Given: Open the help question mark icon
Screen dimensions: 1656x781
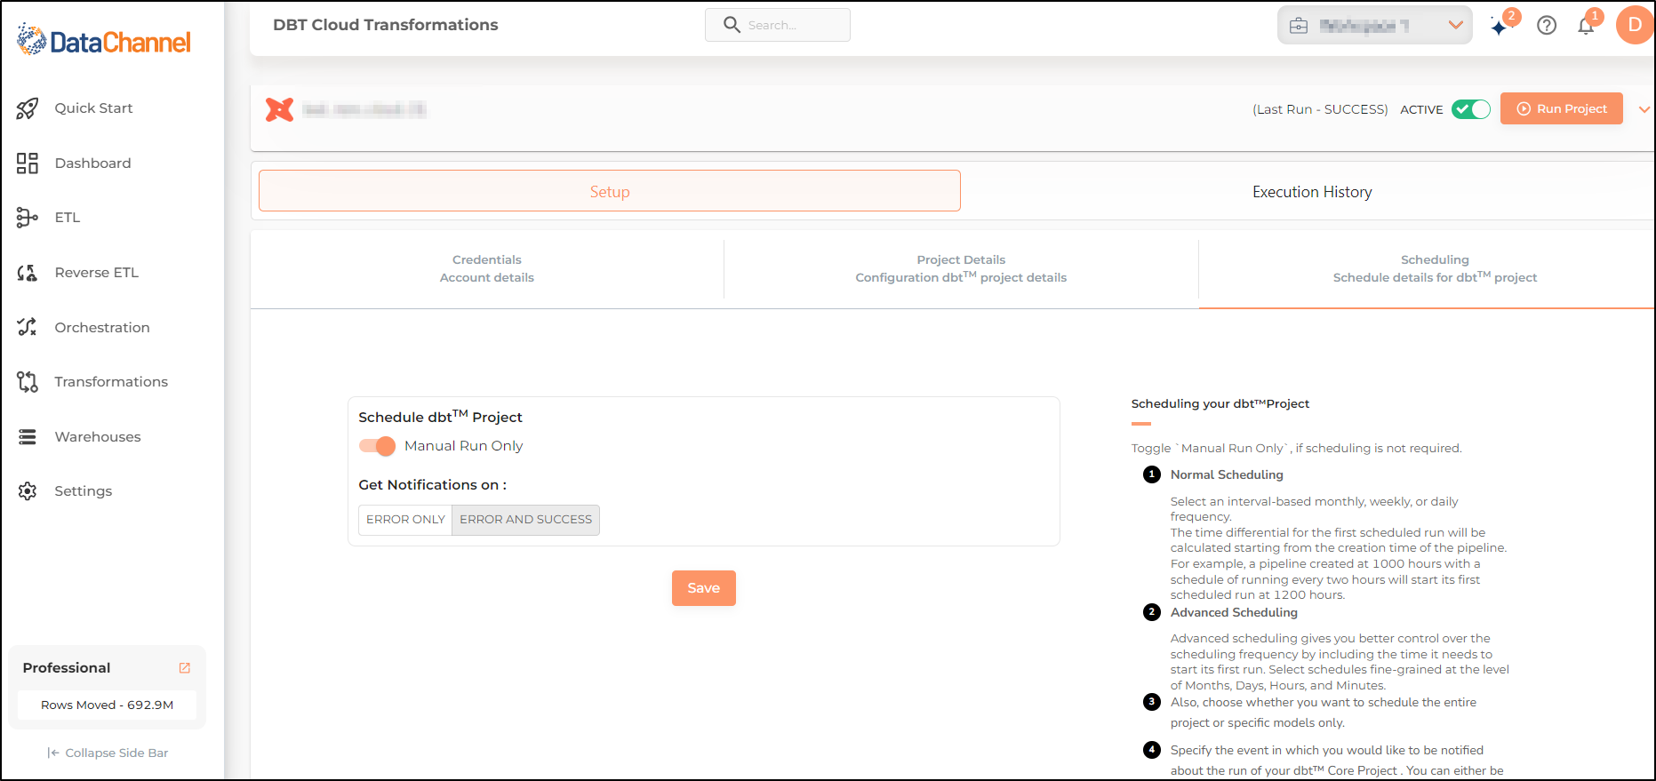Looking at the screenshot, I should (x=1547, y=26).
